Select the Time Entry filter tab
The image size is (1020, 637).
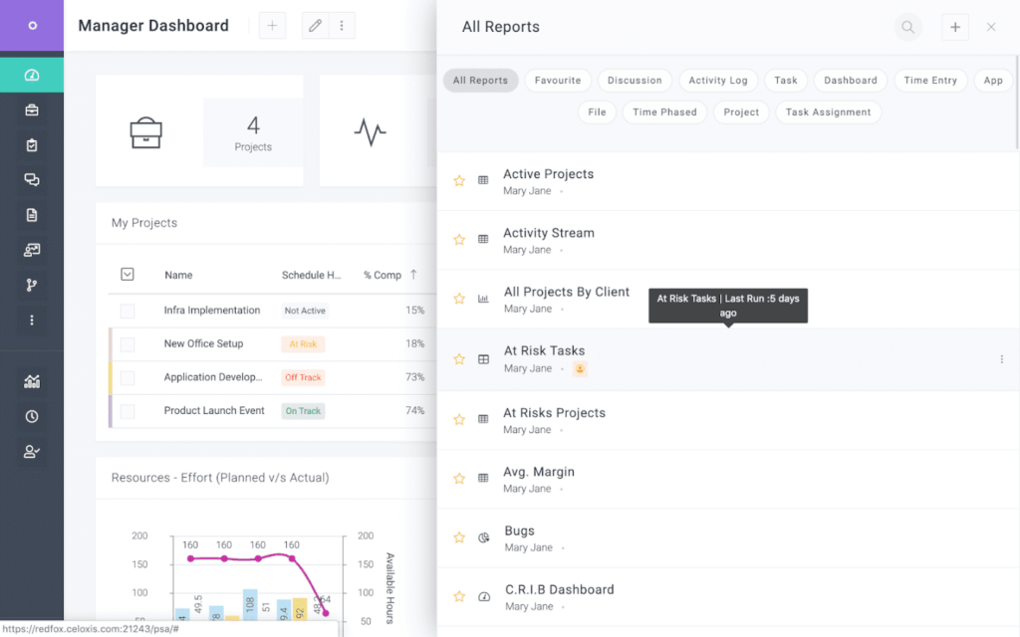click(x=930, y=80)
